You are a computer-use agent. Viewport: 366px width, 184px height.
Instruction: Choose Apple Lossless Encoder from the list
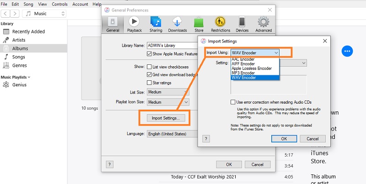(255, 68)
